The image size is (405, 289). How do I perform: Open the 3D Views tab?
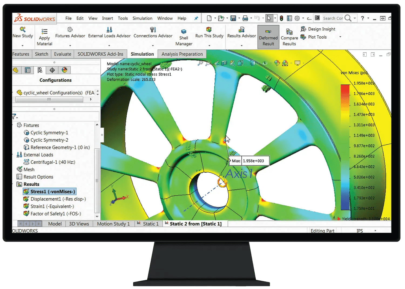[79, 224]
